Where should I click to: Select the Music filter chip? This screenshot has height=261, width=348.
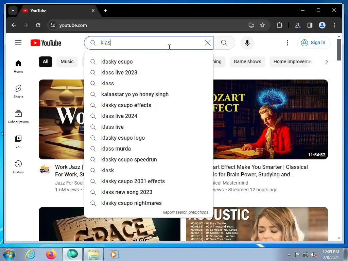point(67,62)
